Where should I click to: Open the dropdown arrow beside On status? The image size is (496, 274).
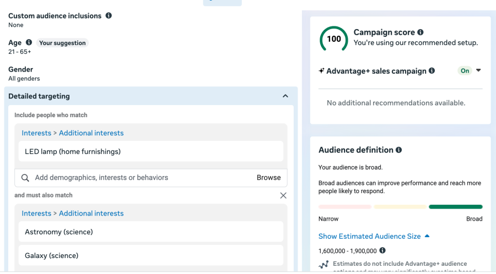478,70
